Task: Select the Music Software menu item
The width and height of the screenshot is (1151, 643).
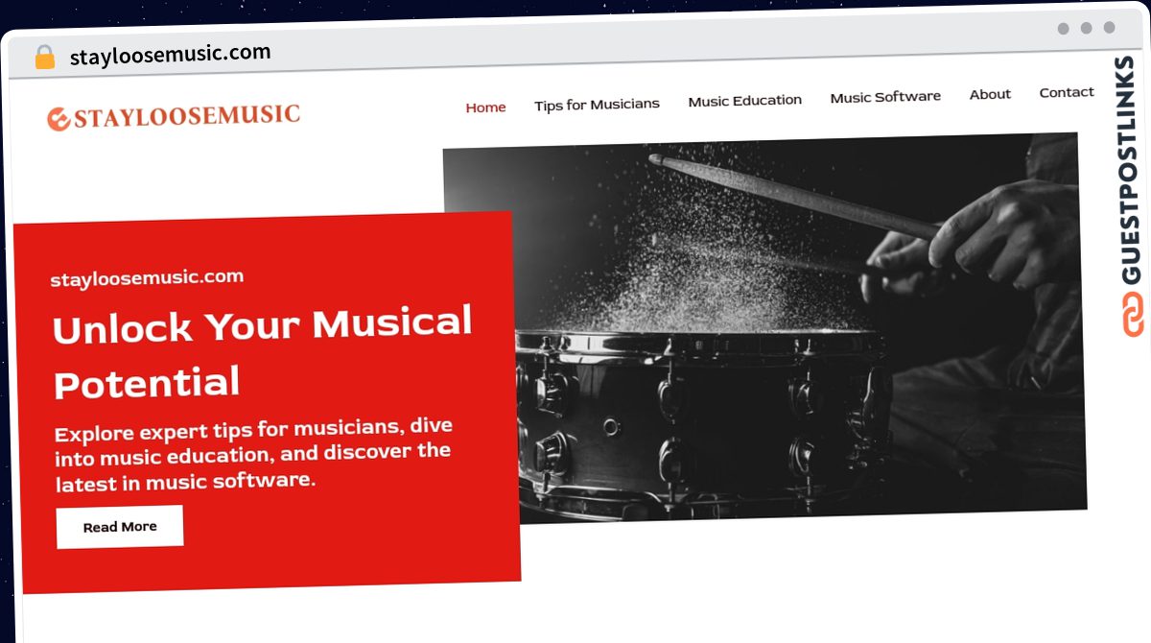Action: coord(885,97)
